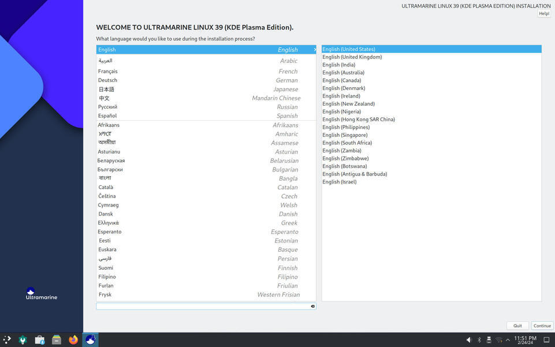Choose English (New Zealand) locale
Screen dimensions: 555x347
click(x=431, y=104)
